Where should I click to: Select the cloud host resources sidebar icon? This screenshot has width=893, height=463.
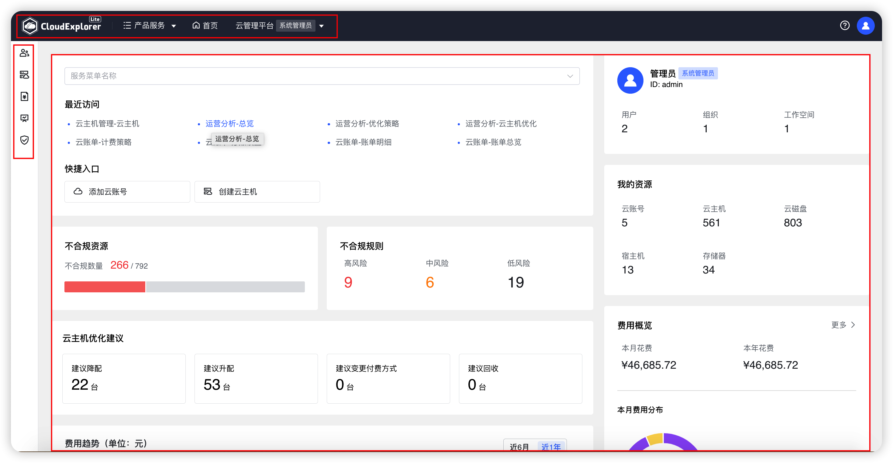tap(24, 75)
